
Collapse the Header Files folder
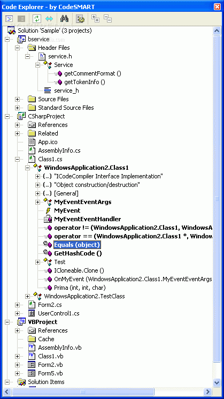tap(17, 48)
